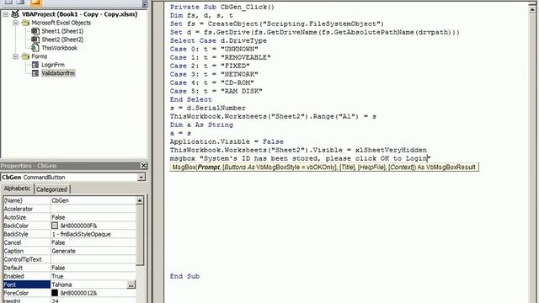Select Sheet1 (Sheet1) in project tree

(x=62, y=31)
